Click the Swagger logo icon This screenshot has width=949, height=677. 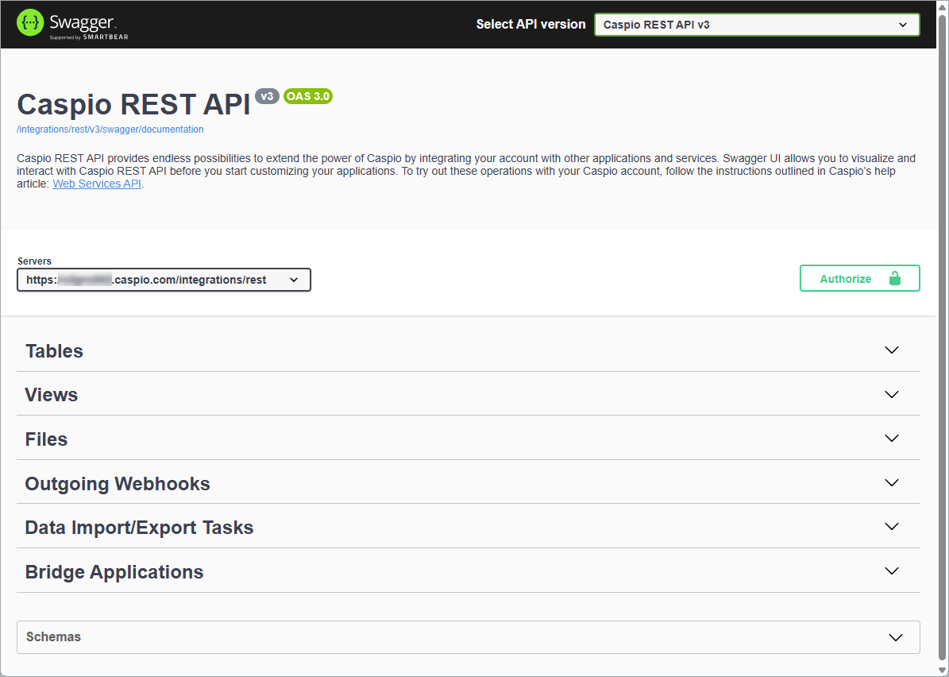point(30,23)
